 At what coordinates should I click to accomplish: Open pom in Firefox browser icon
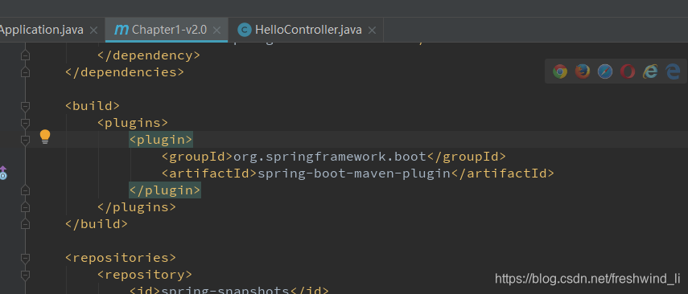[583, 71]
